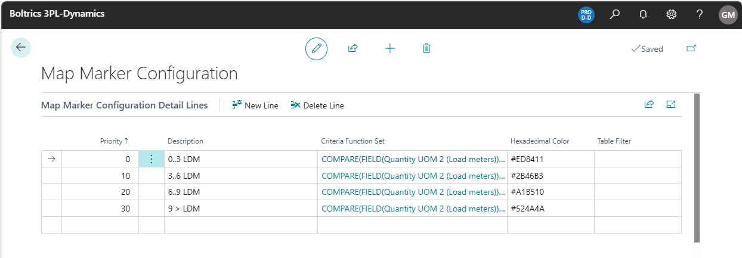
Task: Click the Table Filter cell for 0..3 LDM
Action: point(638,159)
